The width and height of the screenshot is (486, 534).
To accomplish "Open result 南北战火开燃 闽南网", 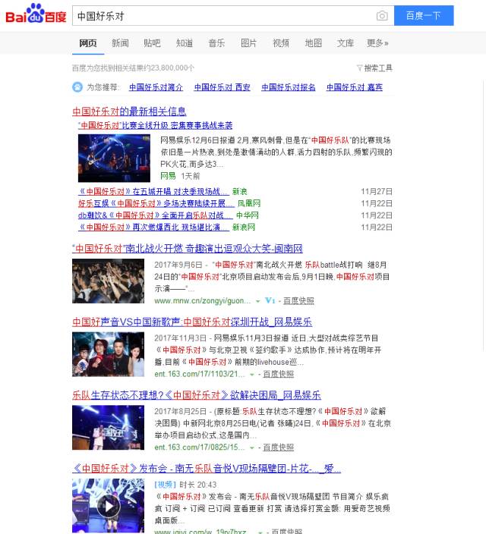I will [188, 248].
